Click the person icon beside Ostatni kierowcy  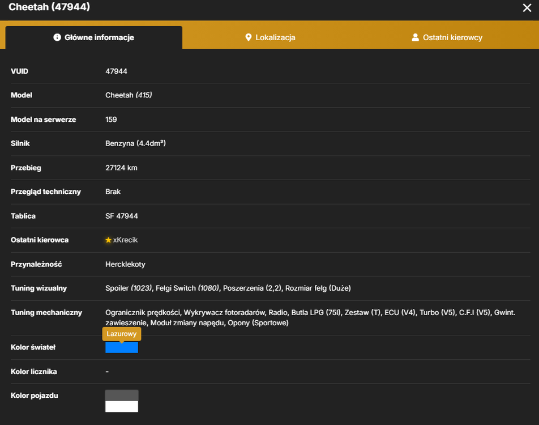point(415,37)
